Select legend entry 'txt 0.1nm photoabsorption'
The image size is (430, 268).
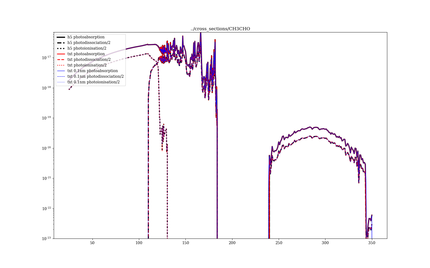(x=93, y=71)
